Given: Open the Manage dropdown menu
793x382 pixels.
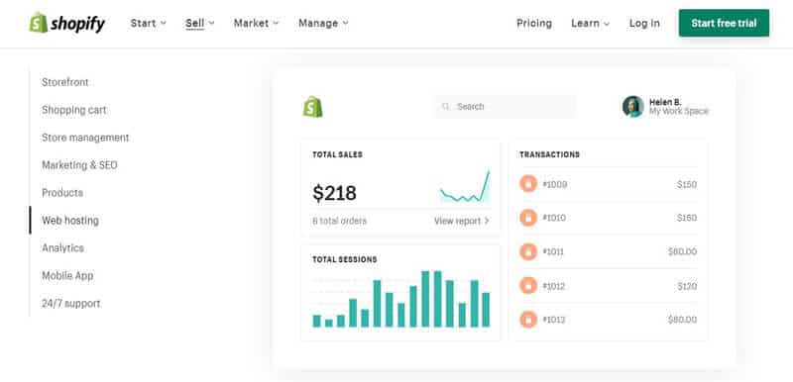Looking at the screenshot, I should (323, 23).
